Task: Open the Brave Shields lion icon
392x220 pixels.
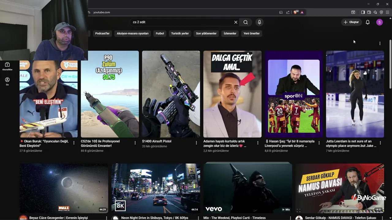Action: coord(296,12)
